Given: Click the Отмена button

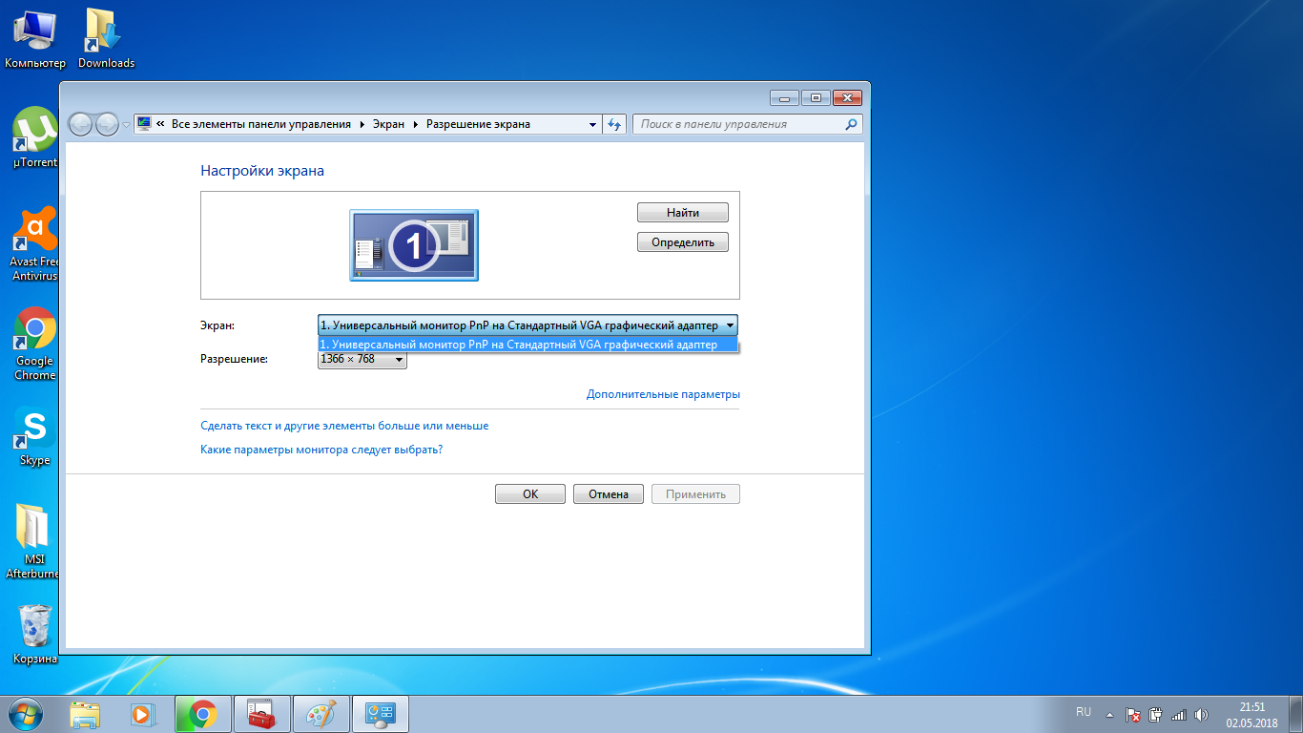Looking at the screenshot, I should [x=609, y=494].
